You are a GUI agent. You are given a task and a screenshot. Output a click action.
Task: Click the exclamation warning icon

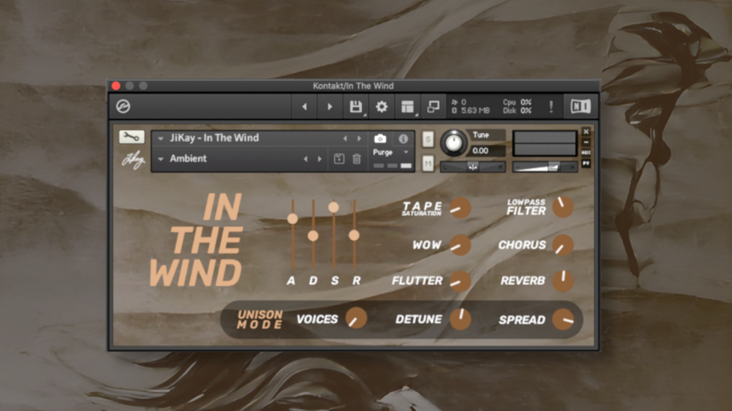coord(551,107)
